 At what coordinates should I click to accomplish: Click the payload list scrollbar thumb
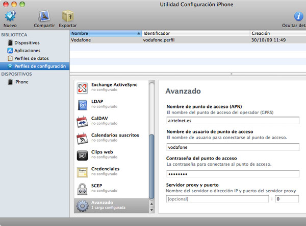(151, 166)
